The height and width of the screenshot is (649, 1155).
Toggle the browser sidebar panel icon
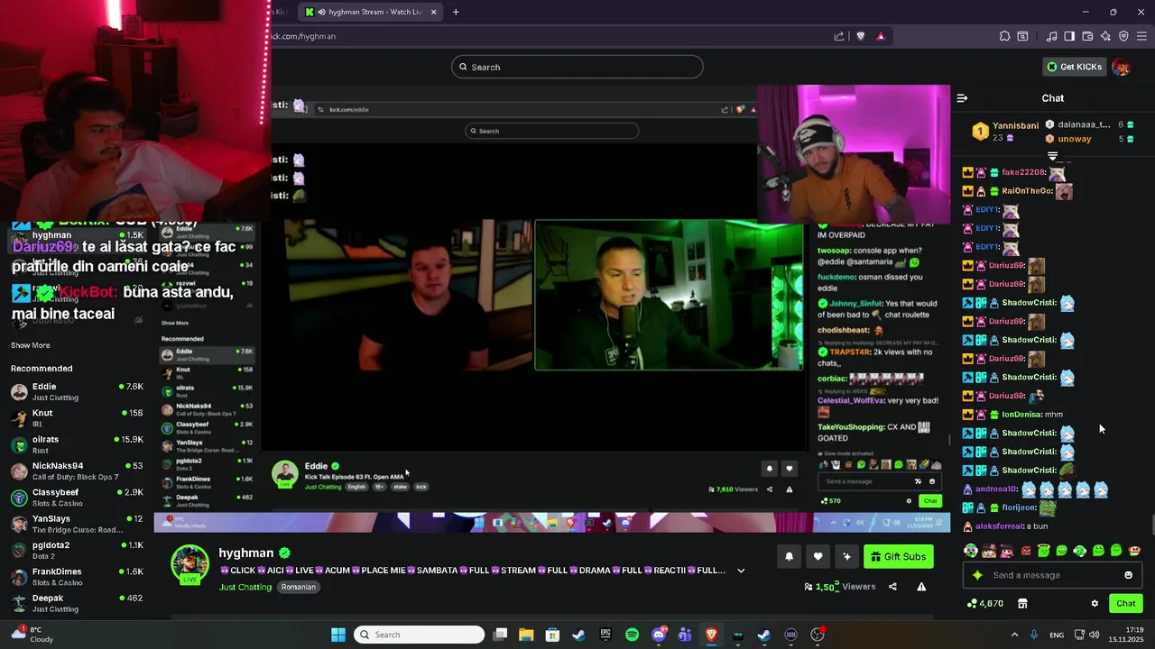coord(1069,36)
